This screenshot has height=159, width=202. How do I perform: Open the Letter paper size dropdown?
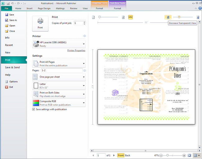59,86
